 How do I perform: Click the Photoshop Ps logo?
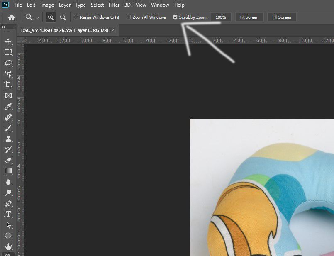(x=5, y=5)
